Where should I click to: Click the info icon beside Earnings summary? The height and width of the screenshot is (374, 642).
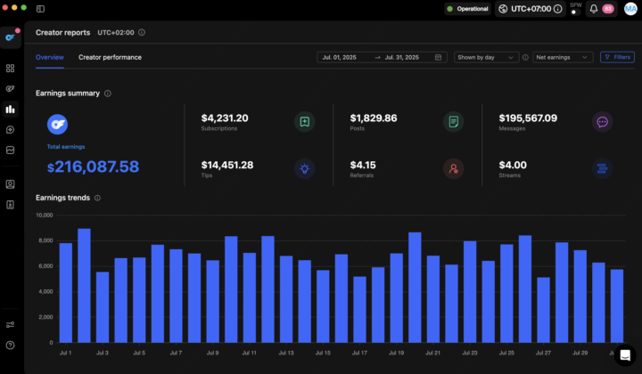pos(108,93)
